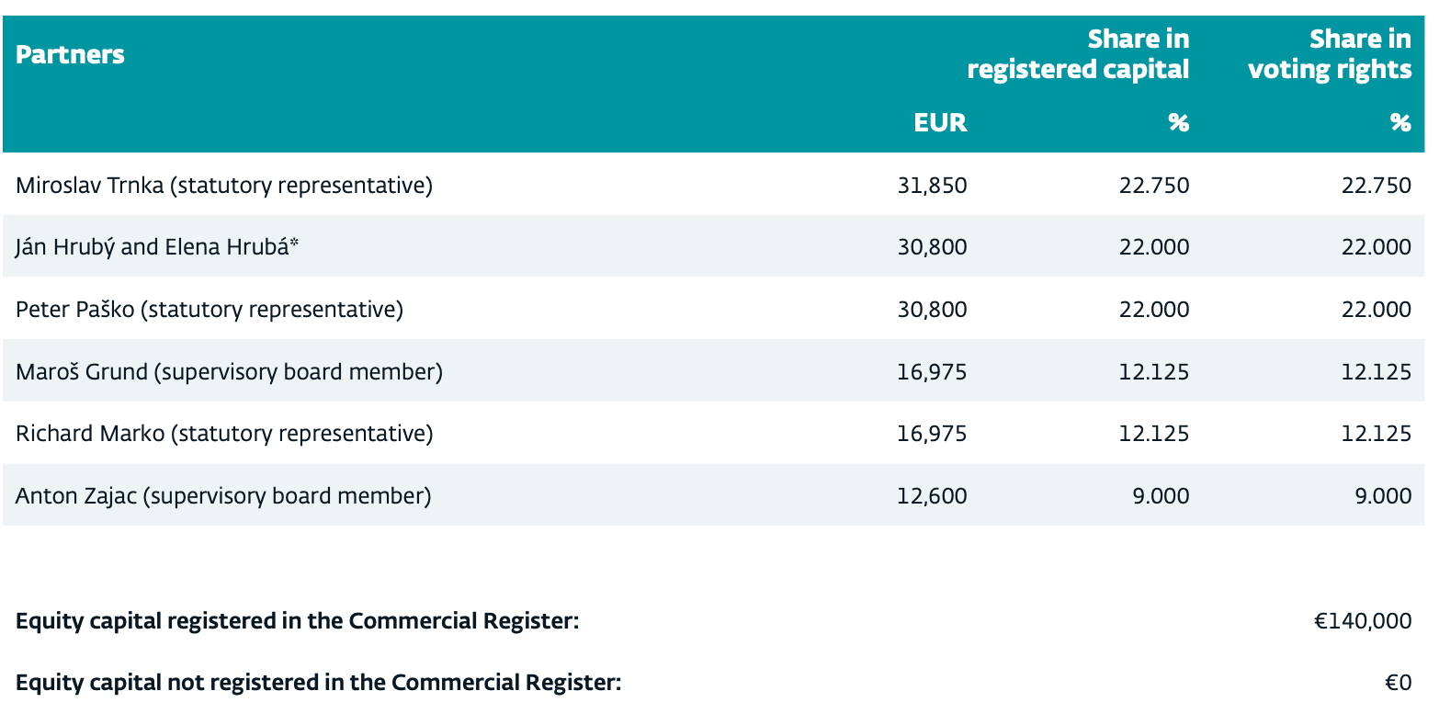Click the Share in registered capital header
Screen dimensions: 1439x725
1078,54
